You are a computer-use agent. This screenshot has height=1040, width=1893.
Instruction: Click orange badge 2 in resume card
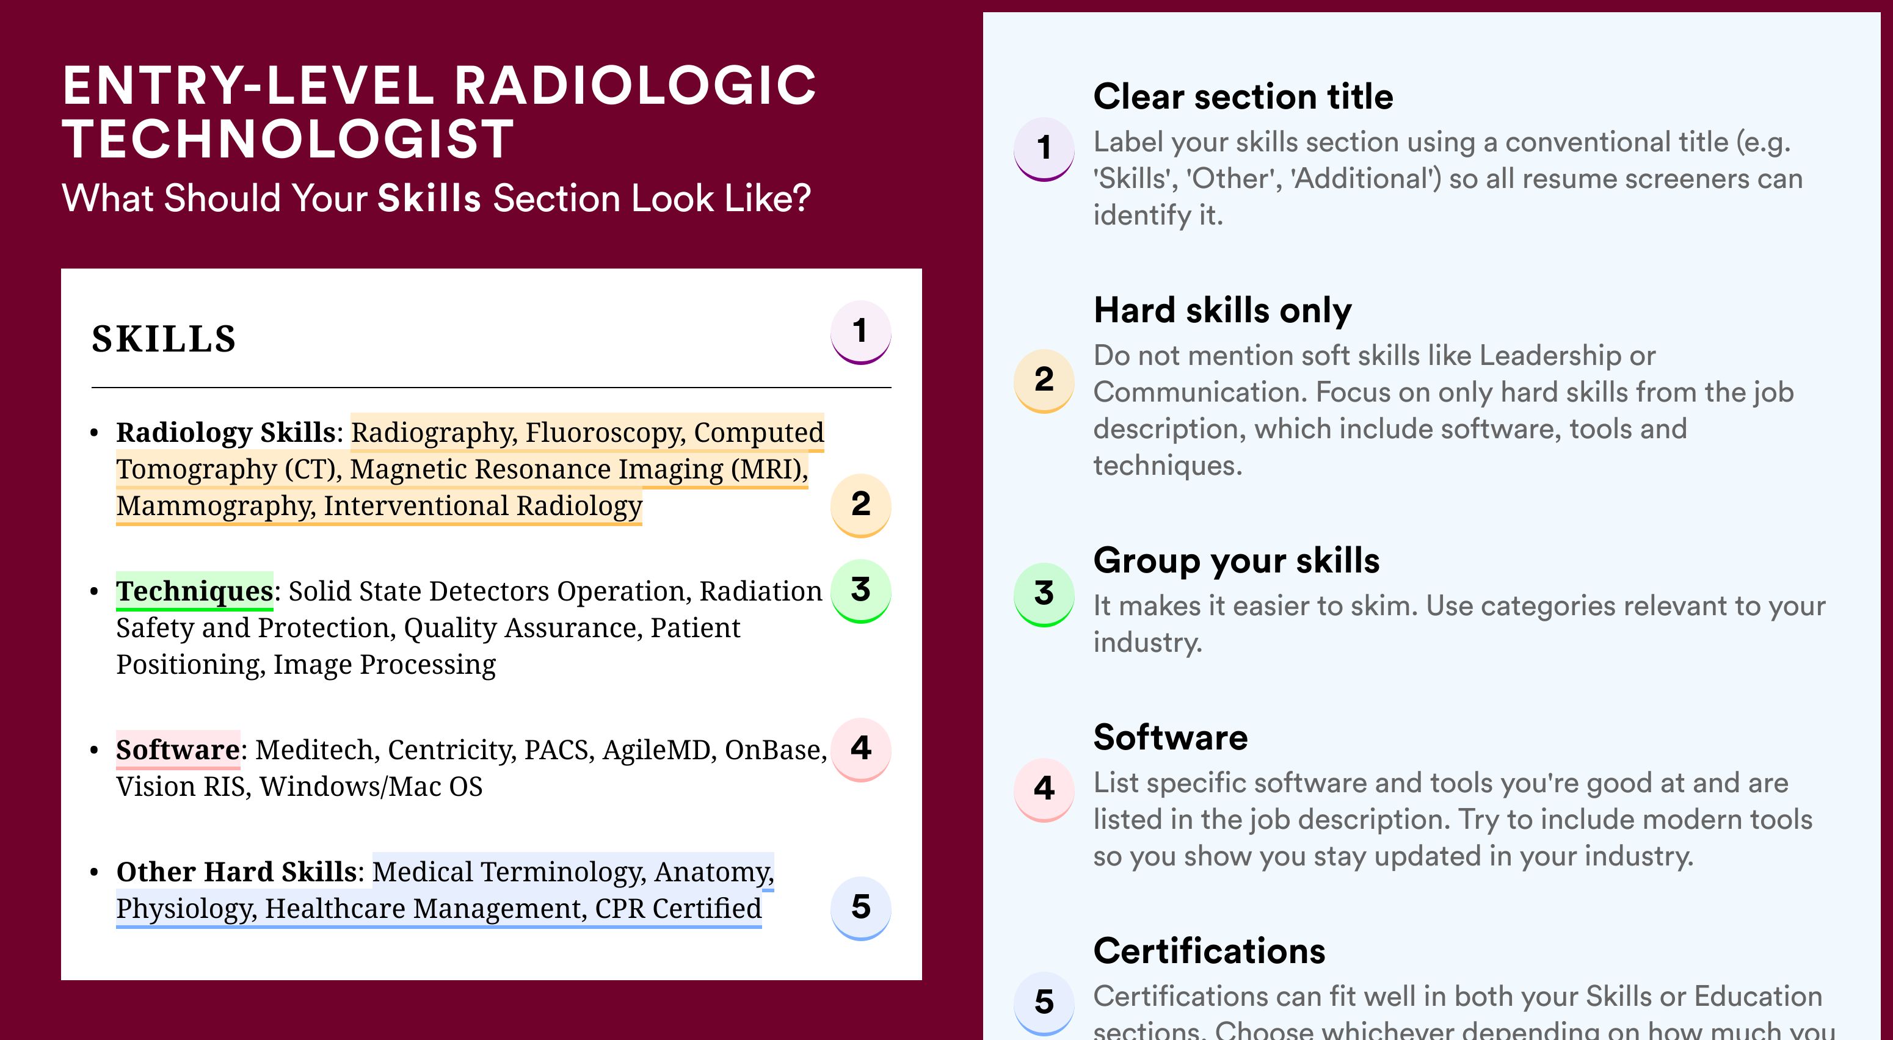click(x=860, y=505)
